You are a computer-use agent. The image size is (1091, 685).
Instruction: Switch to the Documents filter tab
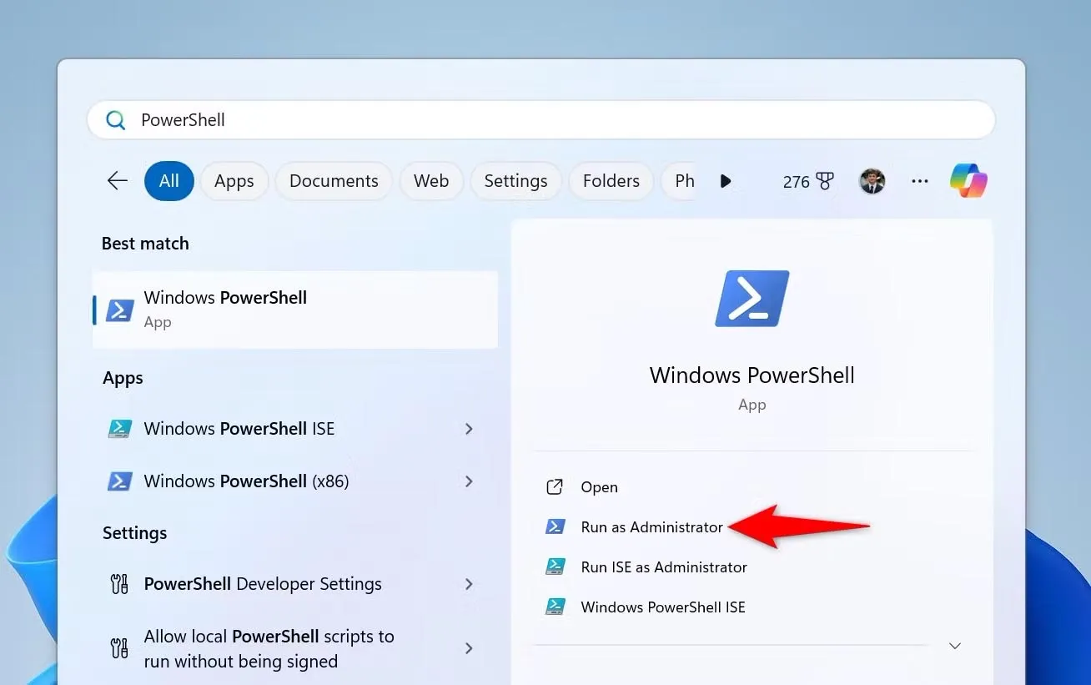(x=334, y=181)
